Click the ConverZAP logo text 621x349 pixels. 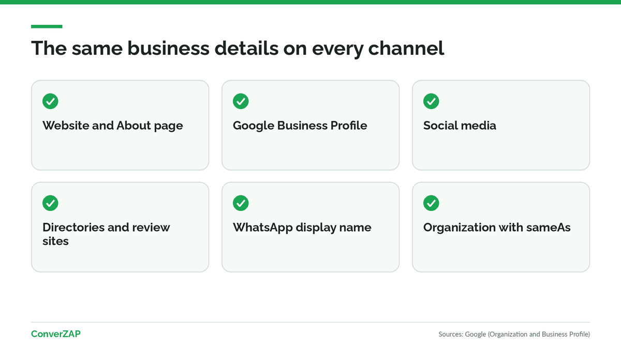coord(56,334)
